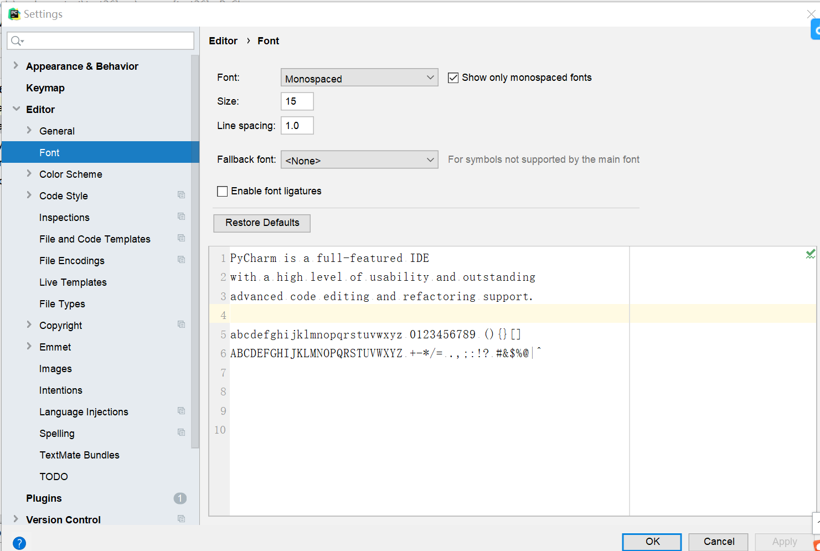
Task: Click the project-level icon next to Code Style
Action: coord(181,195)
